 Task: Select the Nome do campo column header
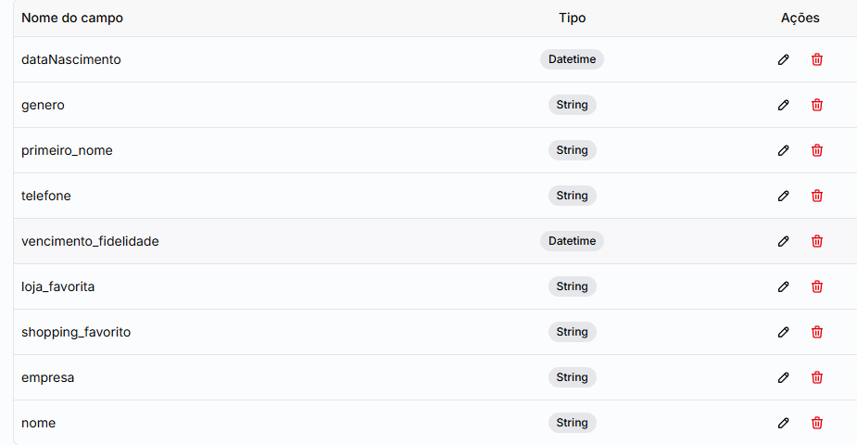coord(72,18)
